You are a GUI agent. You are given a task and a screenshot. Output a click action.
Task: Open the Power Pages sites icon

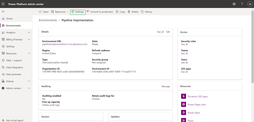183,105
